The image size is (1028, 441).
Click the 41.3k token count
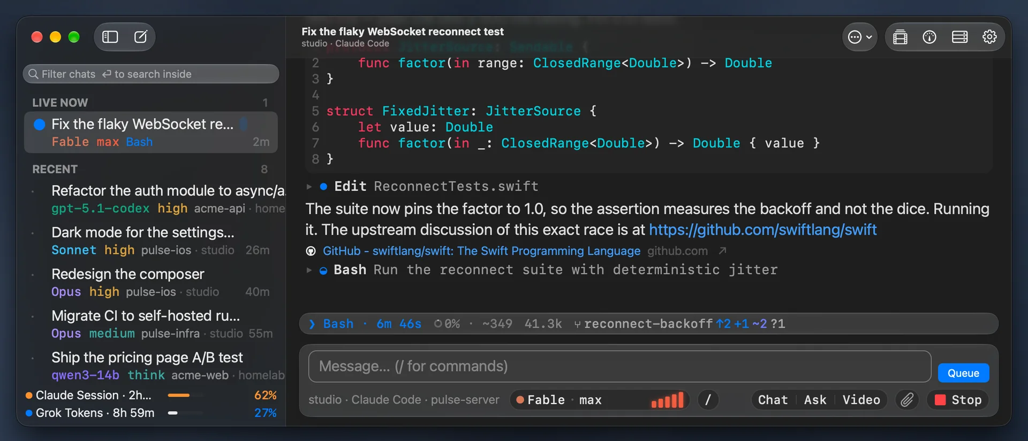[x=543, y=324]
